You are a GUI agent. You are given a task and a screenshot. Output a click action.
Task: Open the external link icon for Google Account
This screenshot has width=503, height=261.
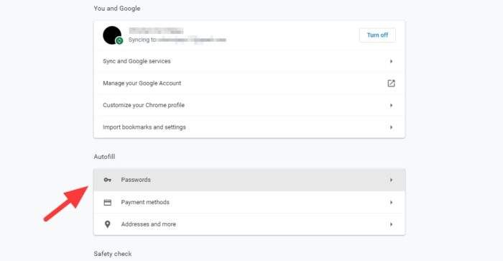[391, 83]
